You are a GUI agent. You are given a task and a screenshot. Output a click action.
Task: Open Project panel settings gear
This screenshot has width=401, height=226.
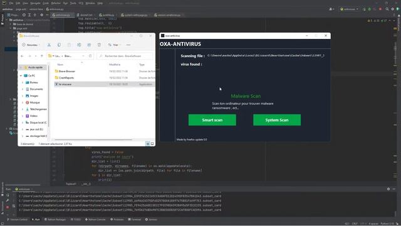click(41, 15)
